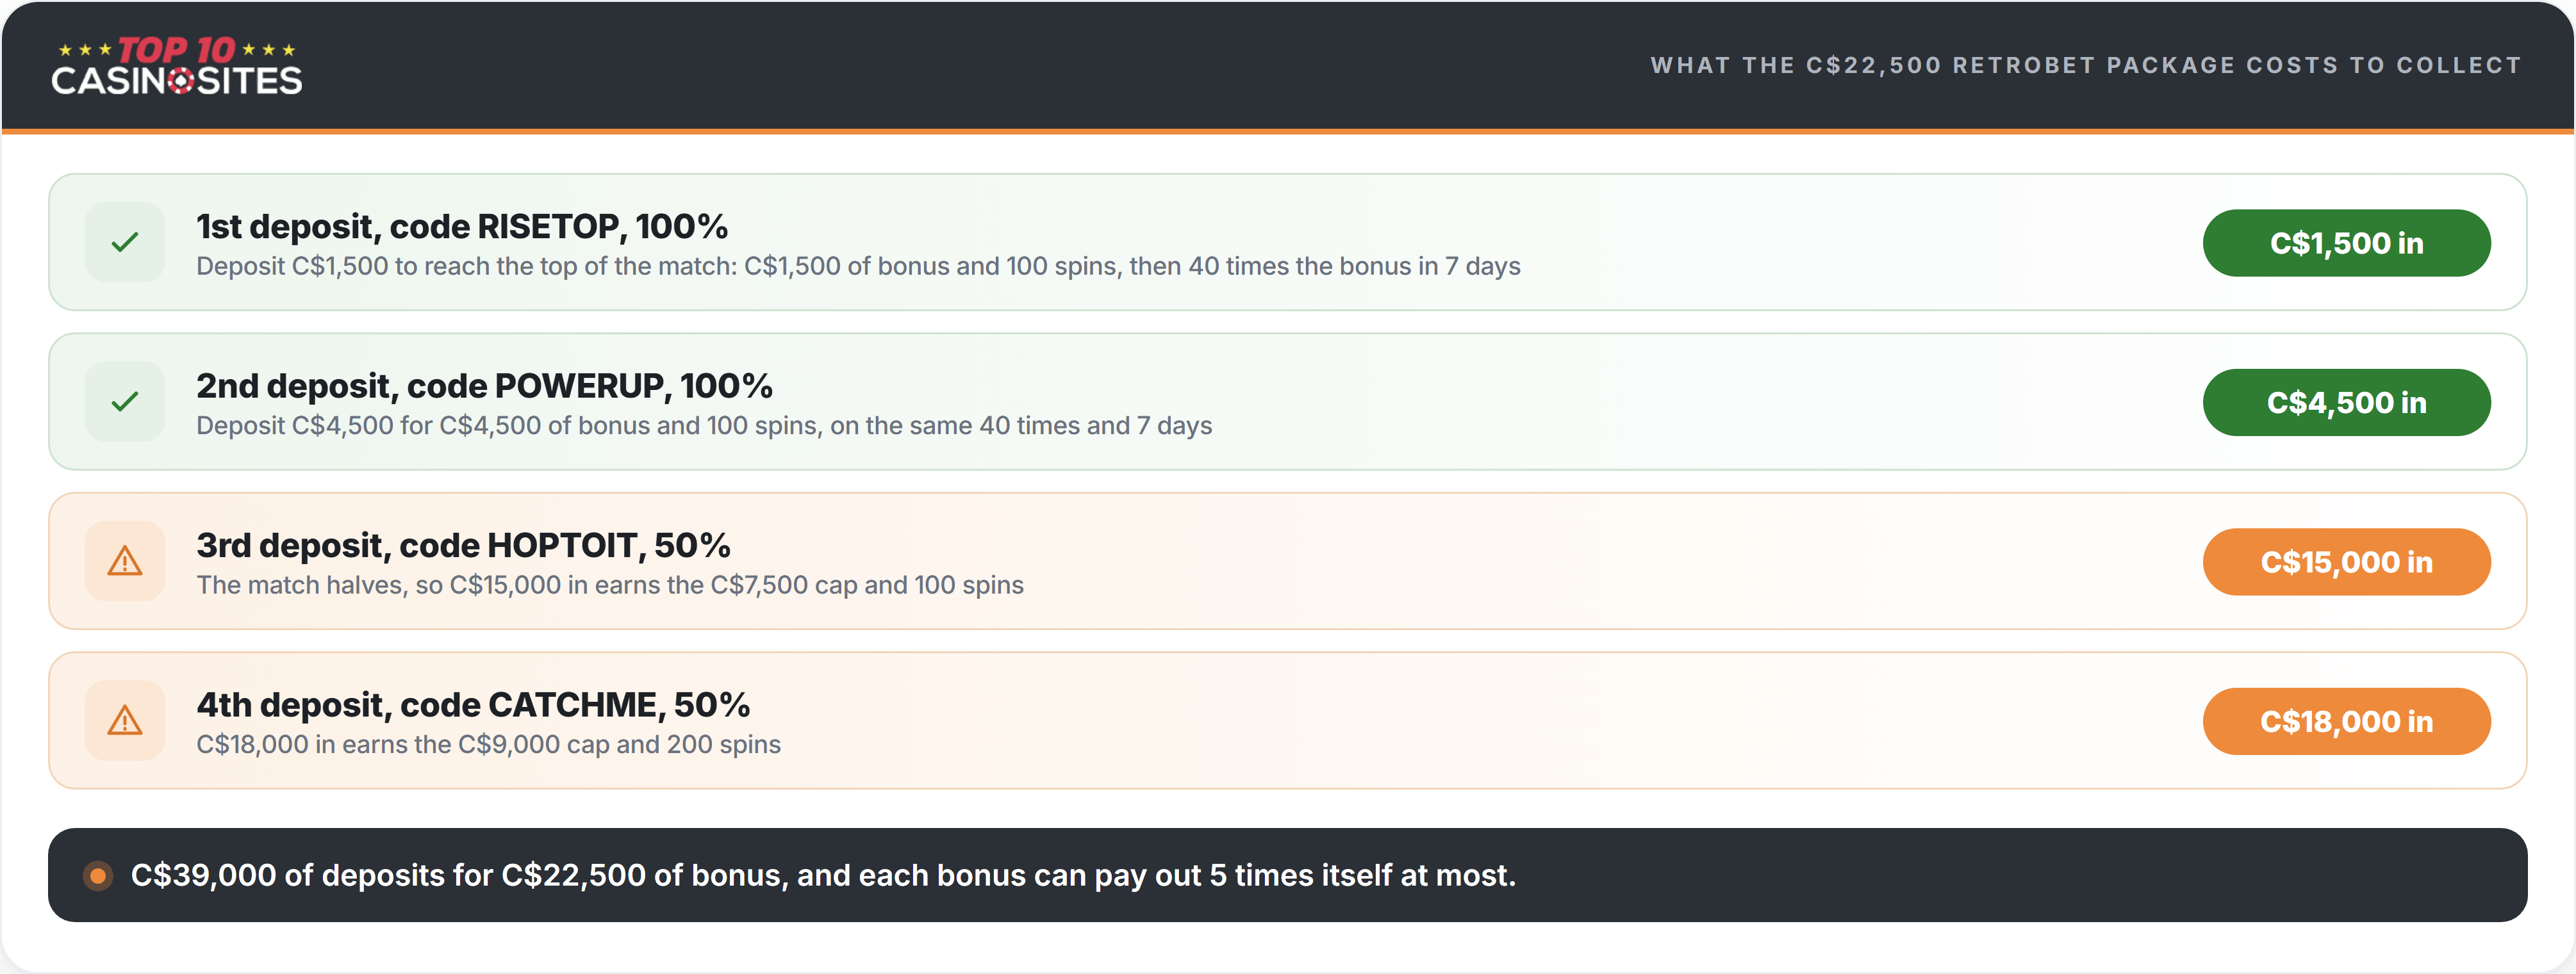Click the description starting "Deposit C$4,500 for C$4,500"
The width and height of the screenshot is (2576, 974).
pos(704,426)
